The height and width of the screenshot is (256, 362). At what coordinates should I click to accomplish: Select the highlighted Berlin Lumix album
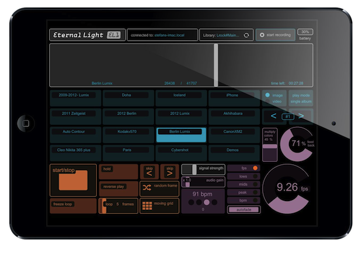pyautogui.click(x=181, y=134)
